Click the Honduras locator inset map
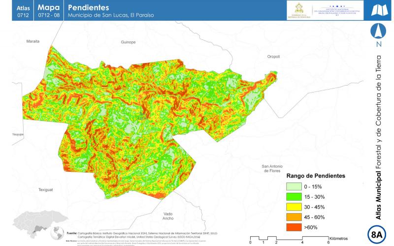 (x=40, y=224)
